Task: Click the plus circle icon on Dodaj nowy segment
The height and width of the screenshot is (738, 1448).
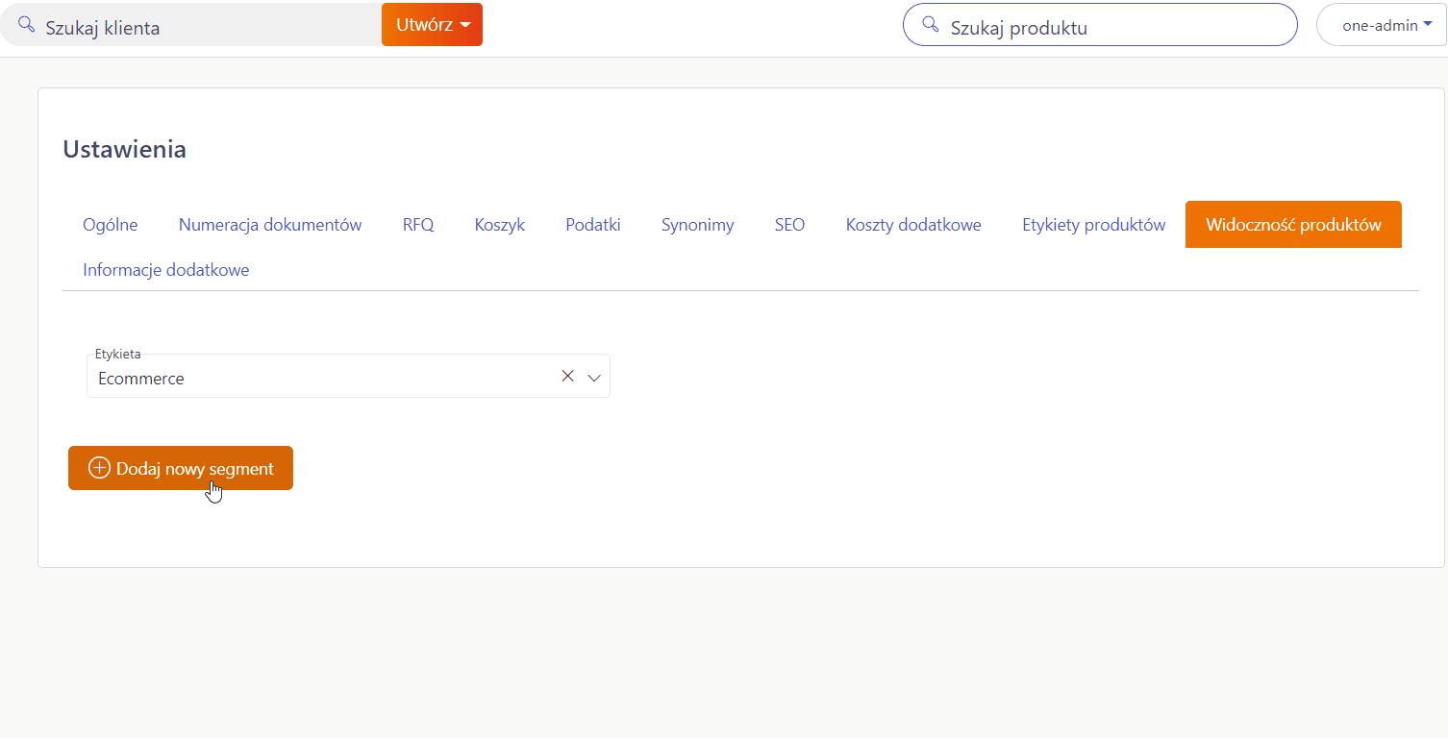Action: pyautogui.click(x=99, y=468)
